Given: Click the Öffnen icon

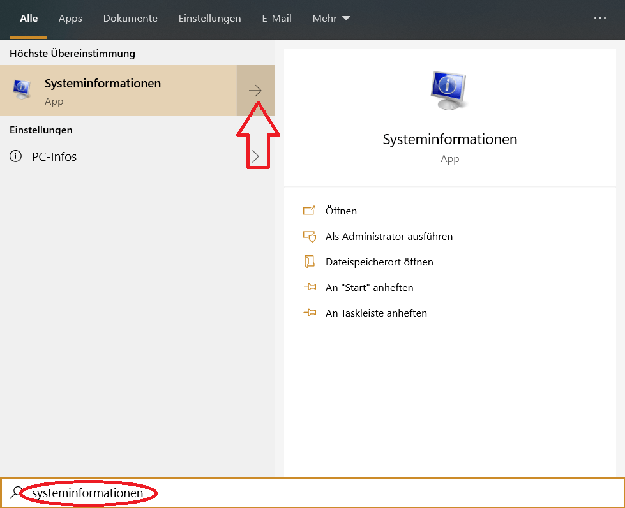Looking at the screenshot, I should pos(310,210).
